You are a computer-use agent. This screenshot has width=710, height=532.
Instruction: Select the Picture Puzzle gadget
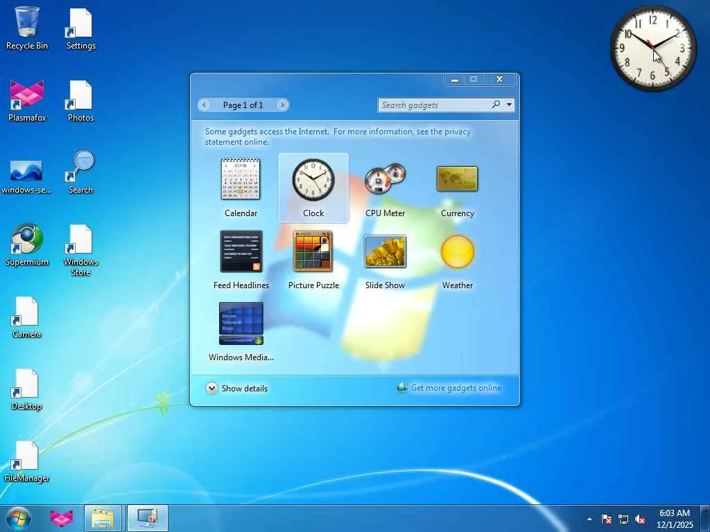pyautogui.click(x=313, y=260)
